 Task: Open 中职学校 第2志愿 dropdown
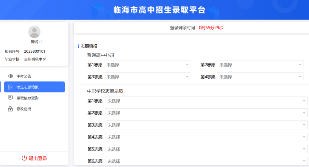pyautogui.click(x=206, y=113)
